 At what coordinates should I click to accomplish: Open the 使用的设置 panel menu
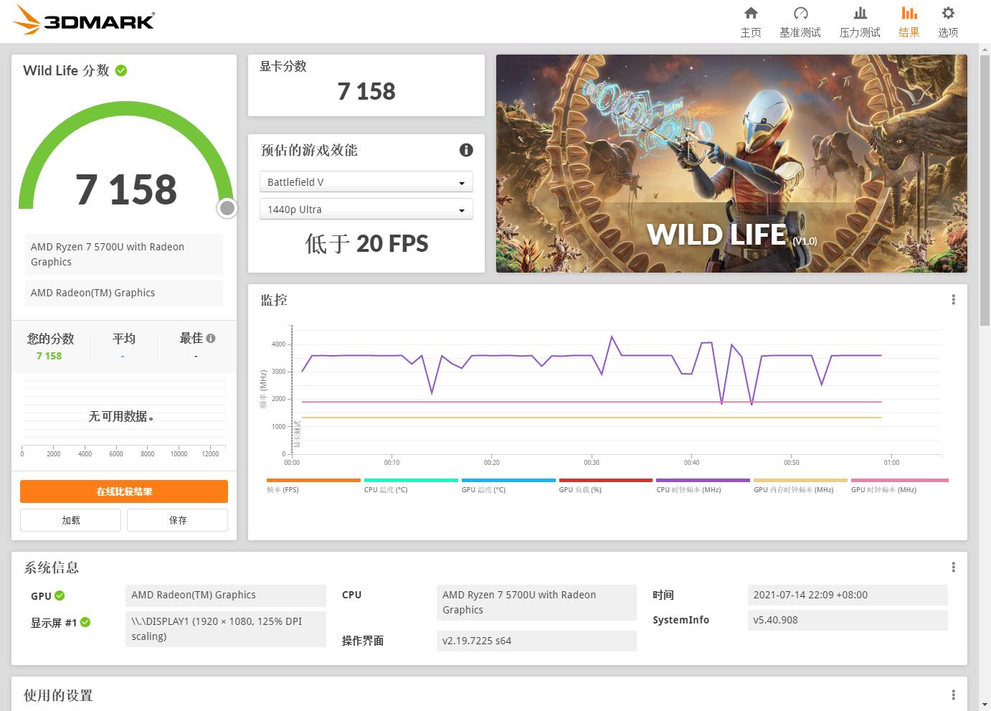(954, 694)
